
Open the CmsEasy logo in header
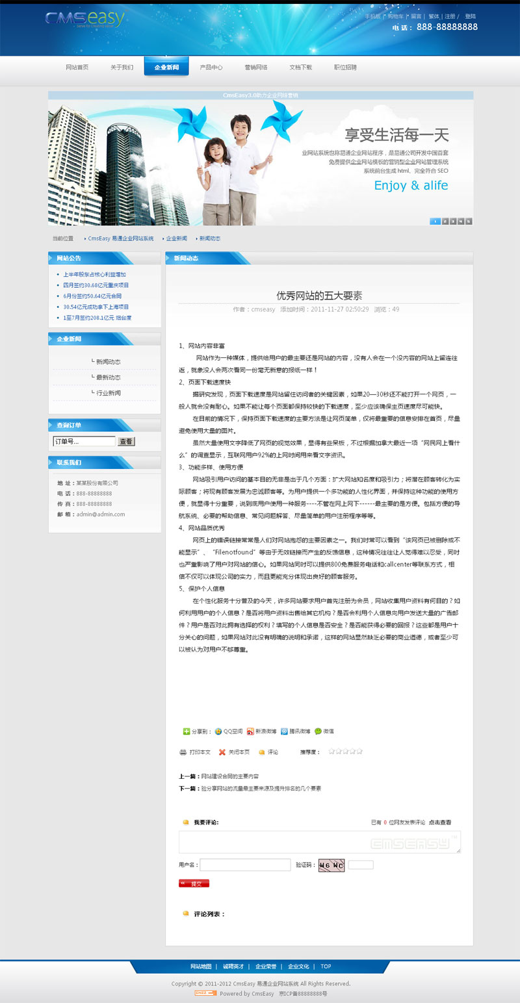pos(84,19)
